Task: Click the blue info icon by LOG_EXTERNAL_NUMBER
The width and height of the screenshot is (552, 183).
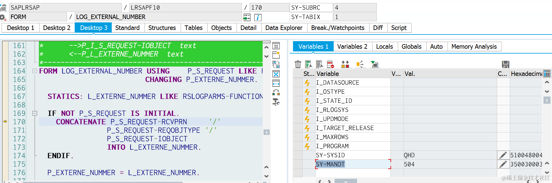Action: [258, 17]
